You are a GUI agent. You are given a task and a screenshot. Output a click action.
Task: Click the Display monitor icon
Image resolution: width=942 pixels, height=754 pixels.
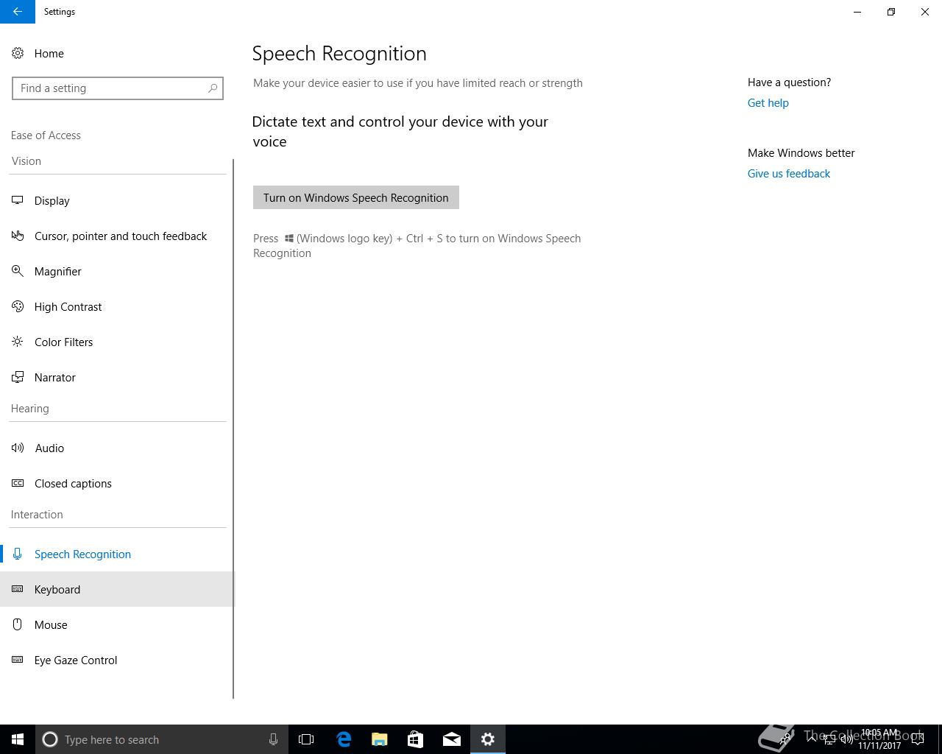click(18, 200)
